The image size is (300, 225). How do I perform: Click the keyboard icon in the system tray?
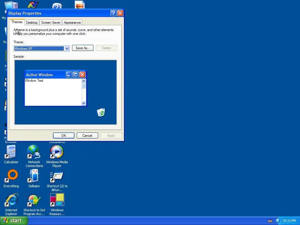[270, 221]
